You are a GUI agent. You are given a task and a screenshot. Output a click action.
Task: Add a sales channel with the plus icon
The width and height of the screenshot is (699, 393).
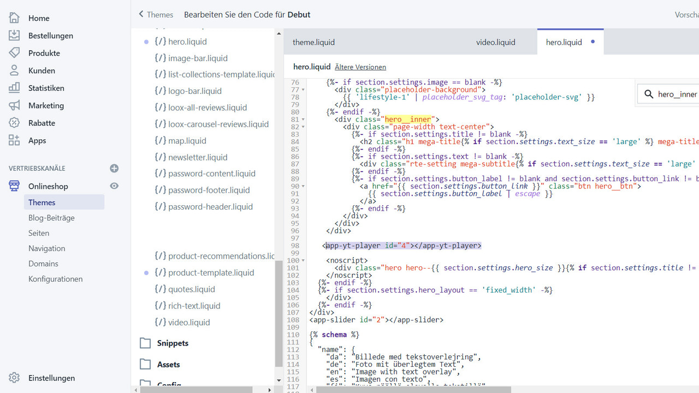point(114,168)
